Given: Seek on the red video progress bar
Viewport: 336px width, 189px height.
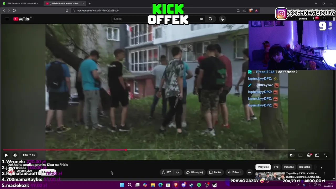Looking at the screenshot, I should pyautogui.click(x=149, y=150).
